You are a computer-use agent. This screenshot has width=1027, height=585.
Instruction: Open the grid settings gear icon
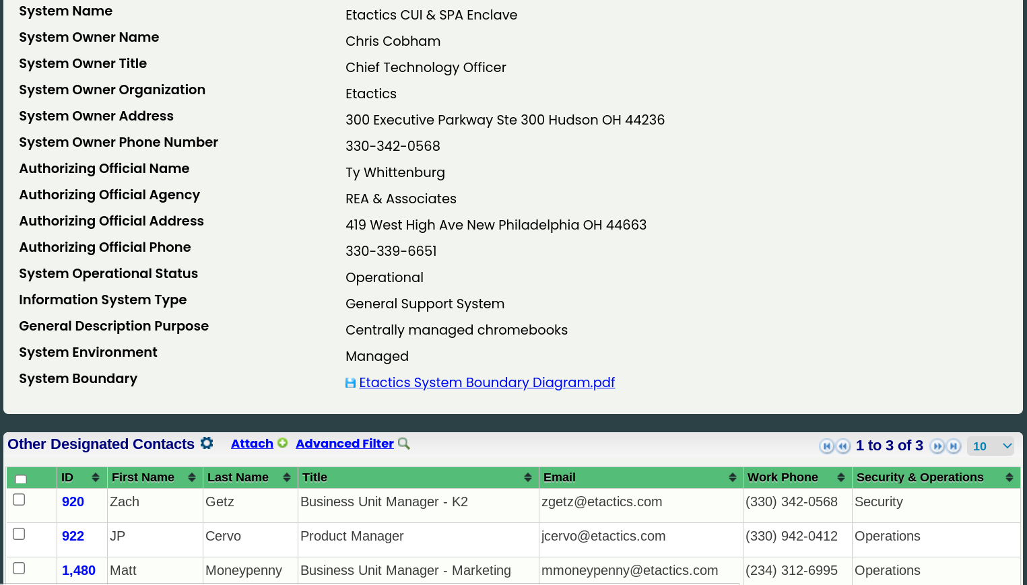pos(207,443)
